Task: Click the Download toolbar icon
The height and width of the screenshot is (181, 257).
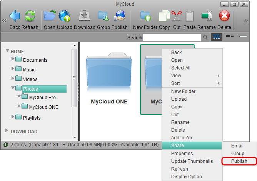Action: [84, 17]
